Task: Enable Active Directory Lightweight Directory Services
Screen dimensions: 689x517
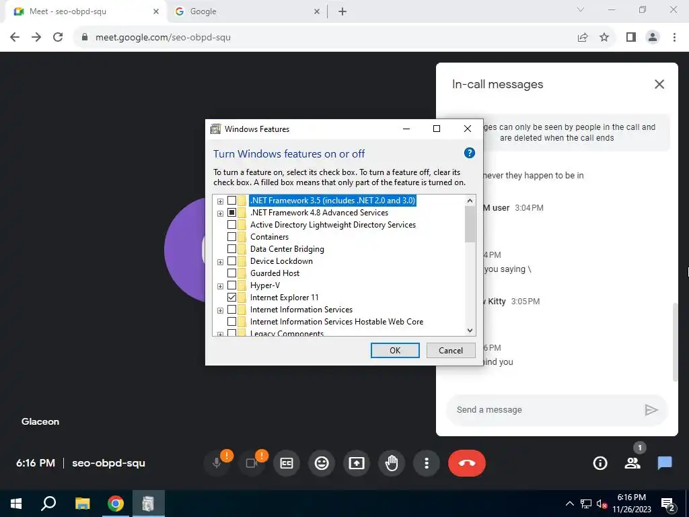Action: (x=231, y=225)
